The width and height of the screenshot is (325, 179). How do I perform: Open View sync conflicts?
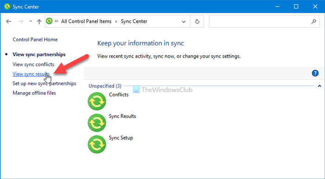33,64
